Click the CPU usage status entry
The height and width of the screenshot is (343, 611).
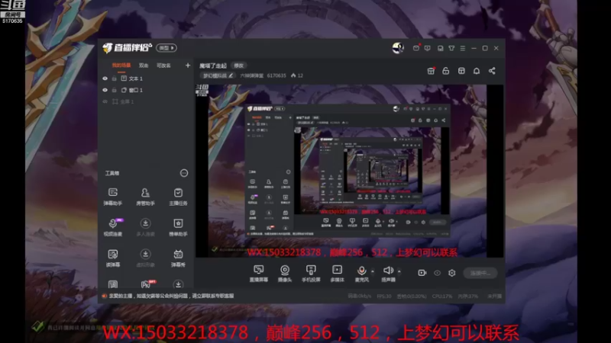[442, 297]
